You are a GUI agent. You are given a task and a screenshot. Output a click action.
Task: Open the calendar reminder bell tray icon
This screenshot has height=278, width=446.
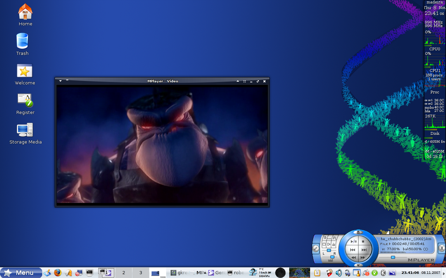(x=356, y=273)
